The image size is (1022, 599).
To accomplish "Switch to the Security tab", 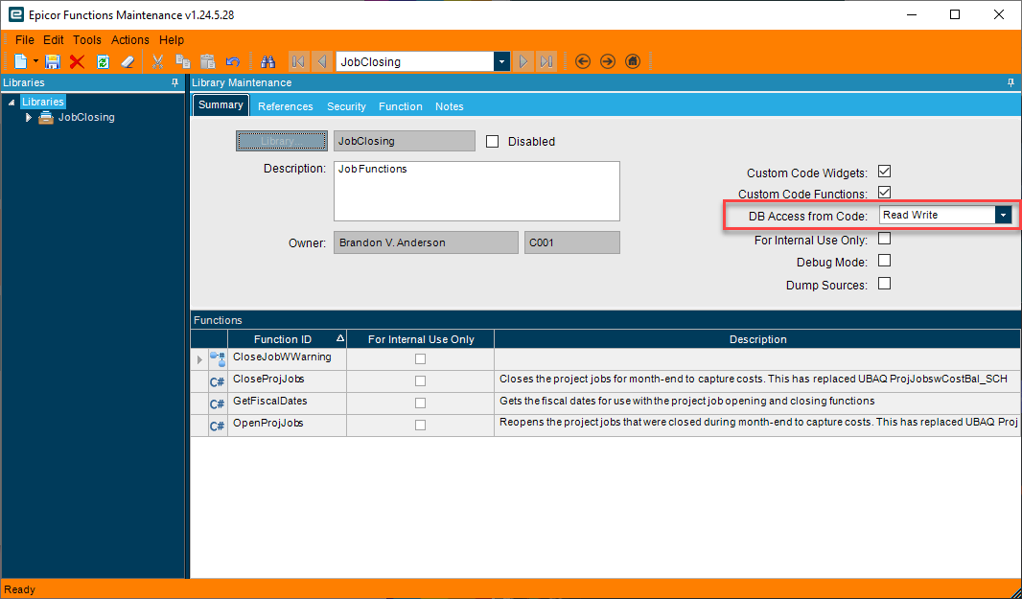I will click(x=346, y=106).
